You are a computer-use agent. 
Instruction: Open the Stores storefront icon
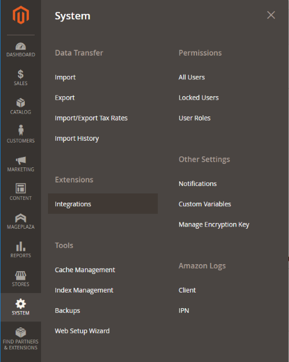21,276
